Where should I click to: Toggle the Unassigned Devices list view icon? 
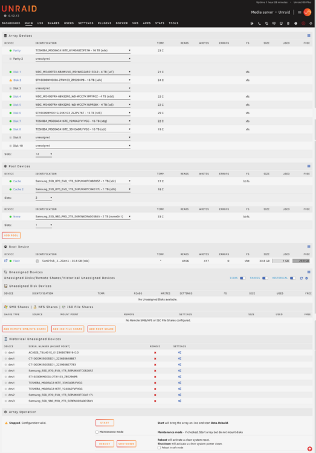(x=309, y=272)
